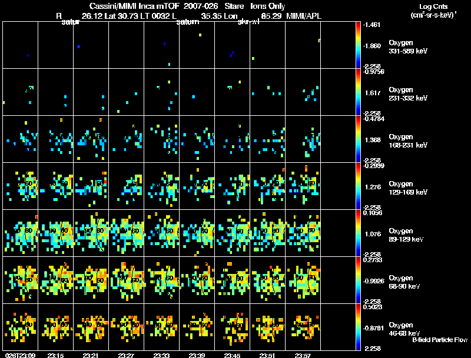Select the 168-231 keV image panel at 23:09
Screen dimensions: 471x358
click(21, 139)
